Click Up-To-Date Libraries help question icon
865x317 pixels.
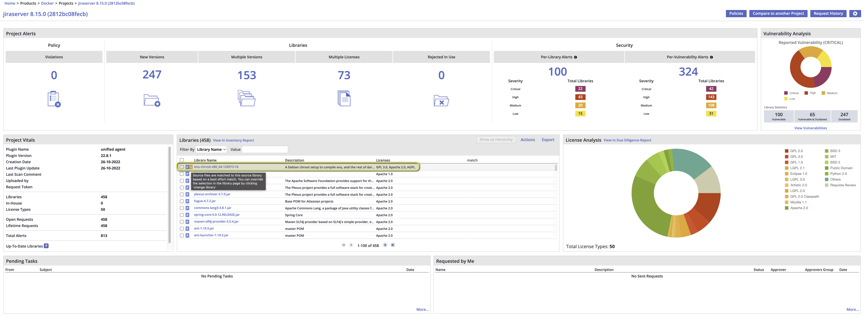(x=46, y=246)
